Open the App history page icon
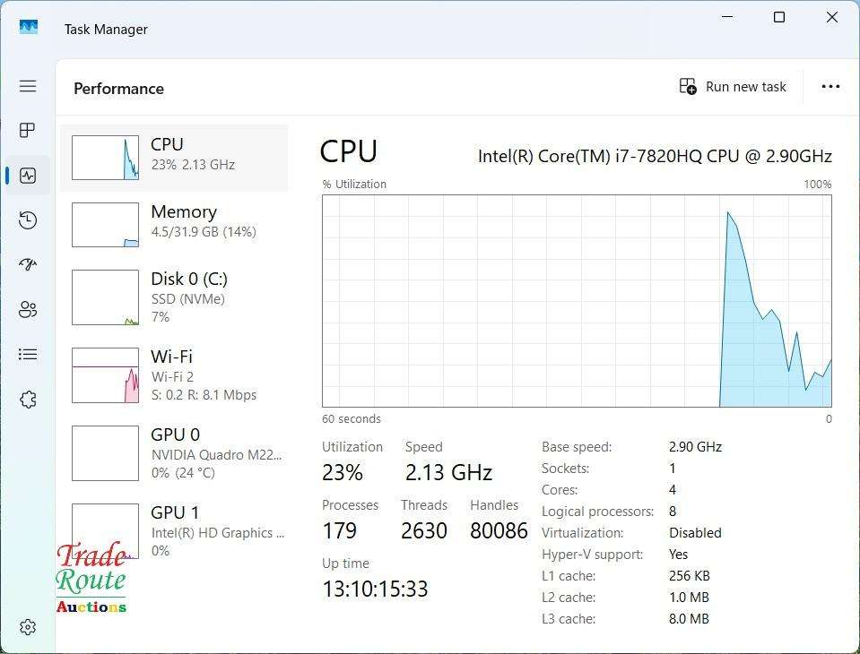Viewport: 860px width, 654px height. click(28, 220)
